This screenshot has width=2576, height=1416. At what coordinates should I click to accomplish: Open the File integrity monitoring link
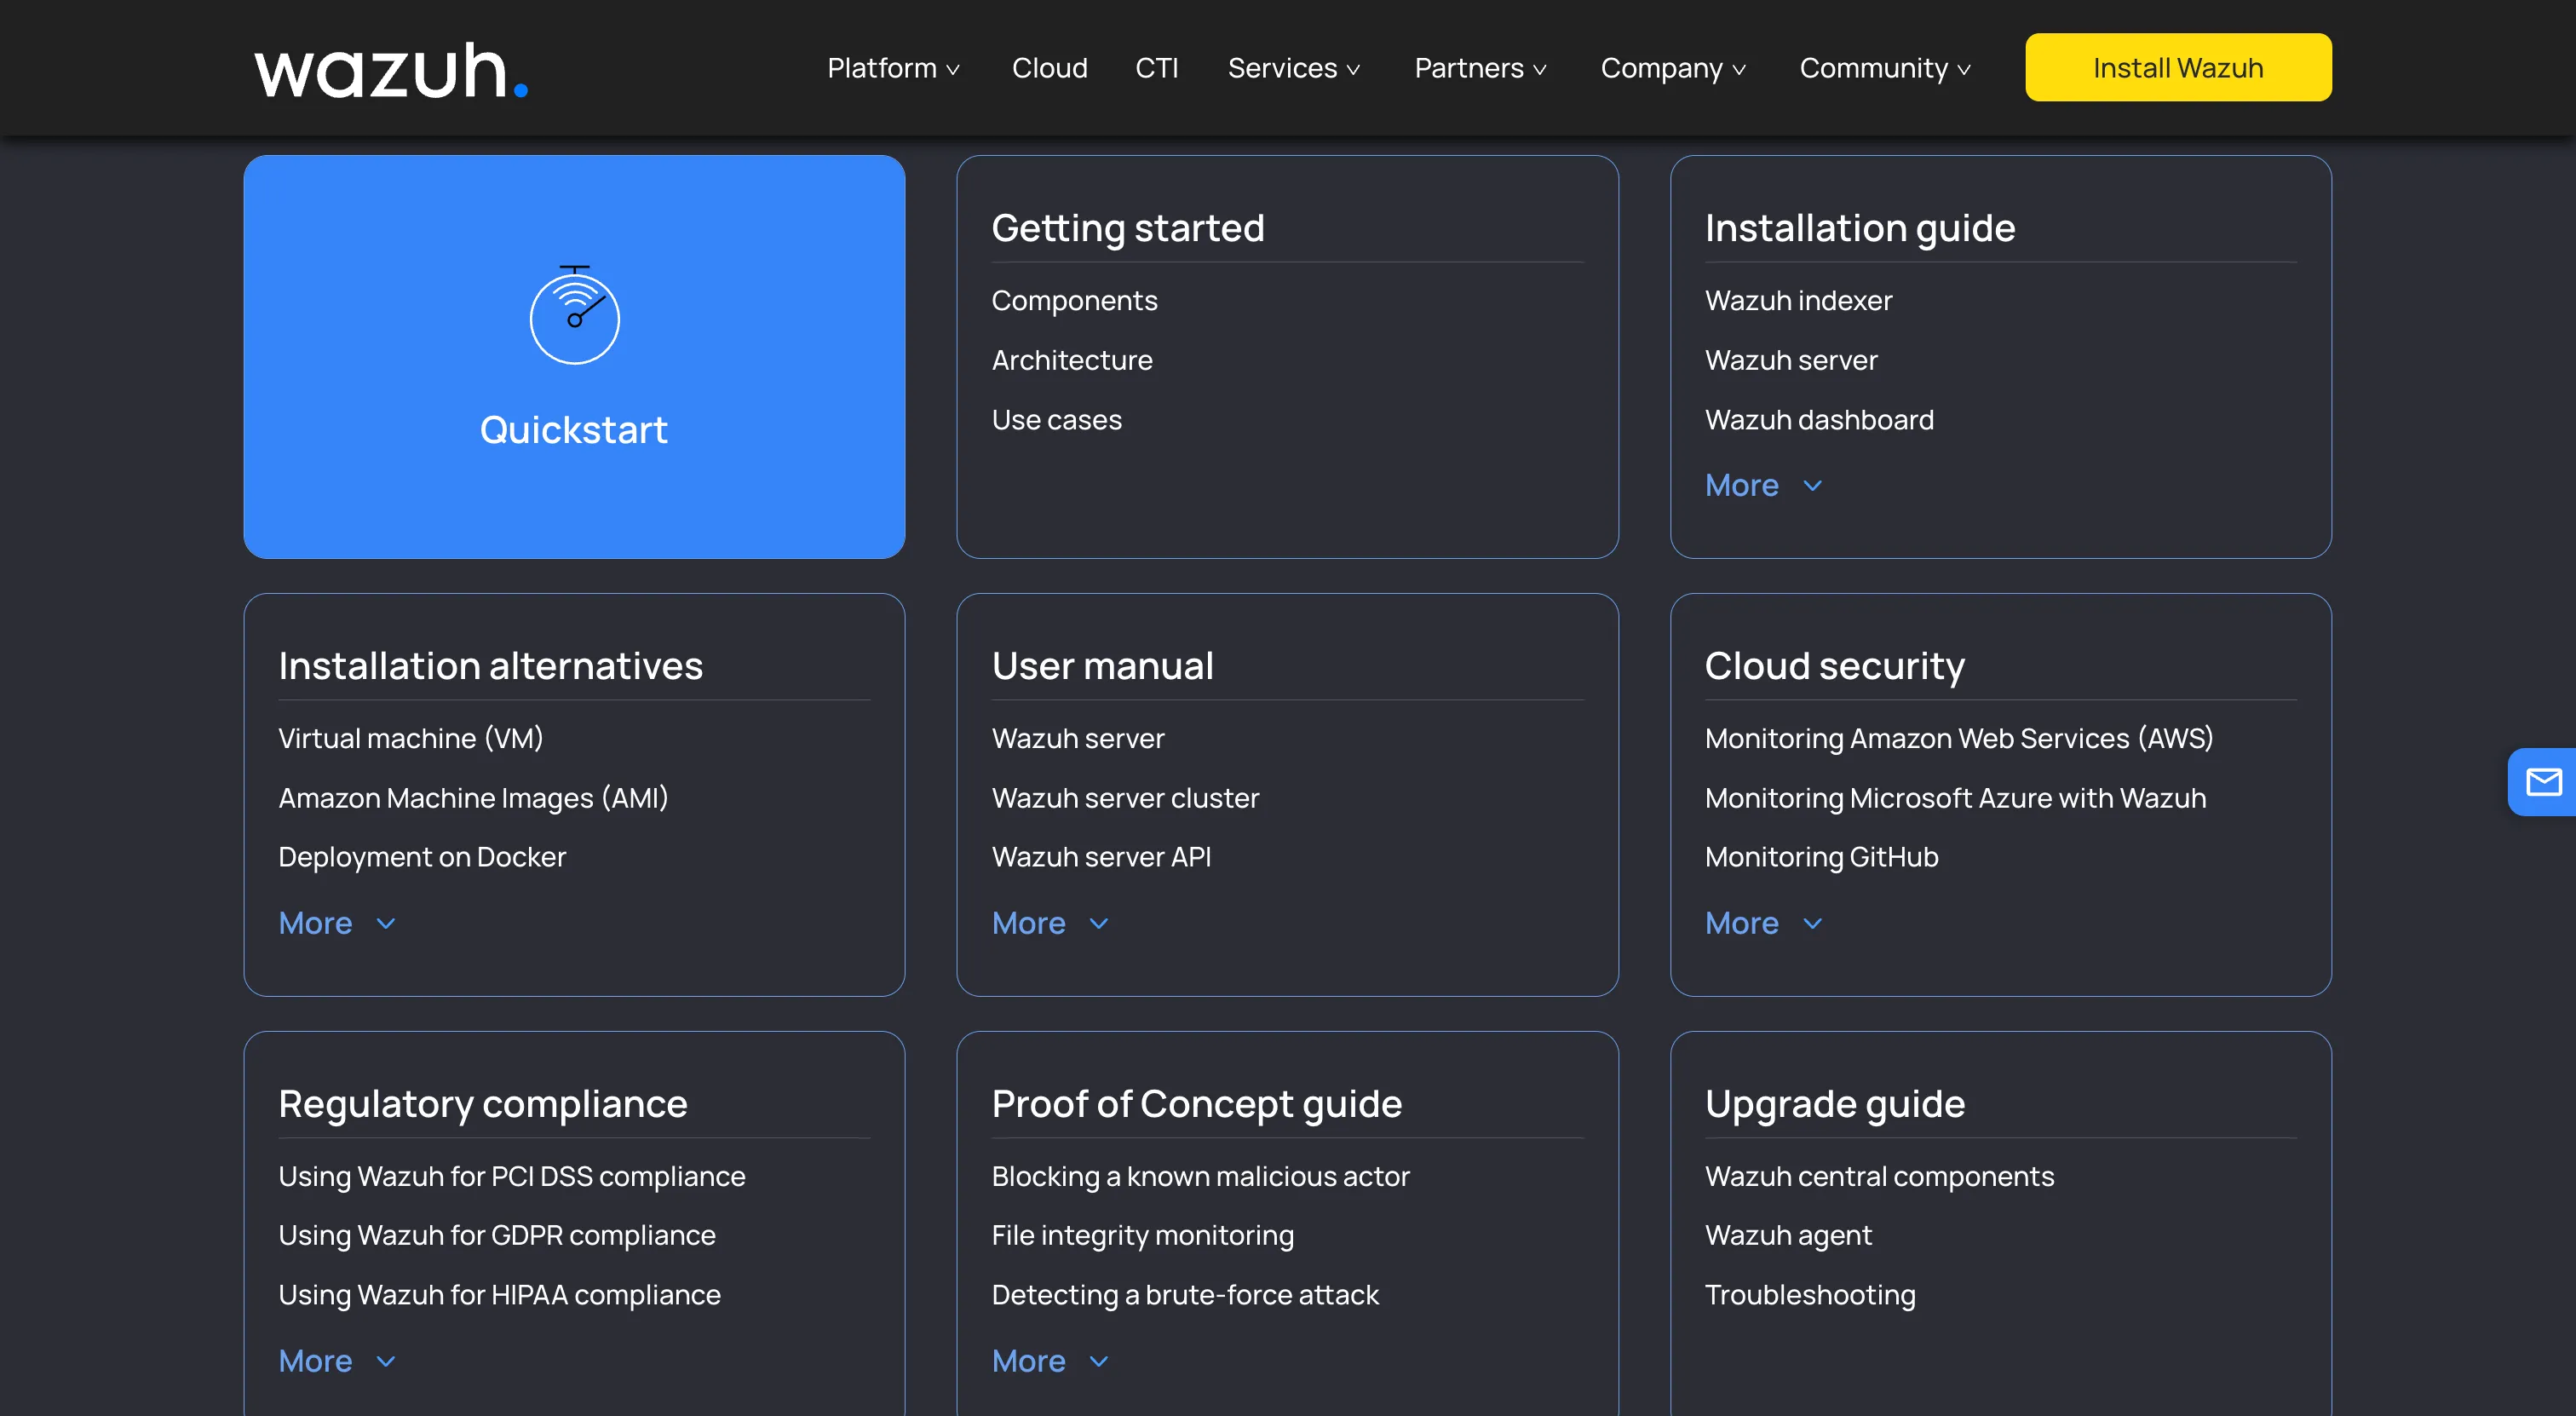[1142, 1236]
